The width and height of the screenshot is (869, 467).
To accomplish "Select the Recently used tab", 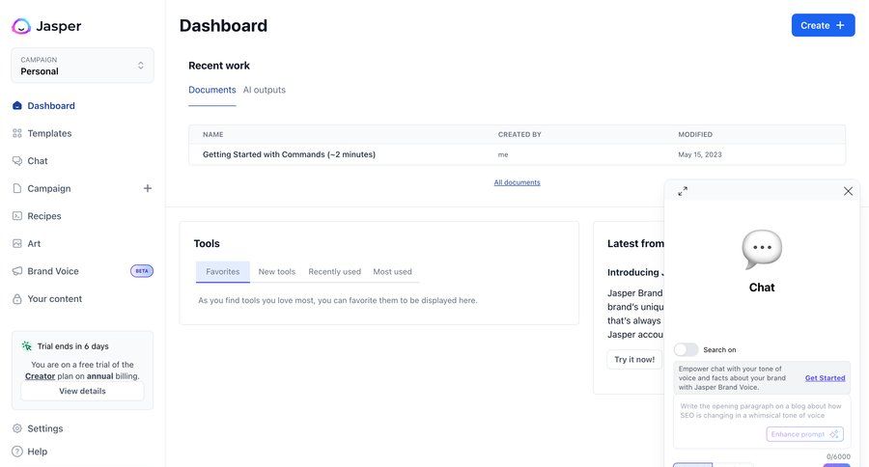I will [334, 272].
